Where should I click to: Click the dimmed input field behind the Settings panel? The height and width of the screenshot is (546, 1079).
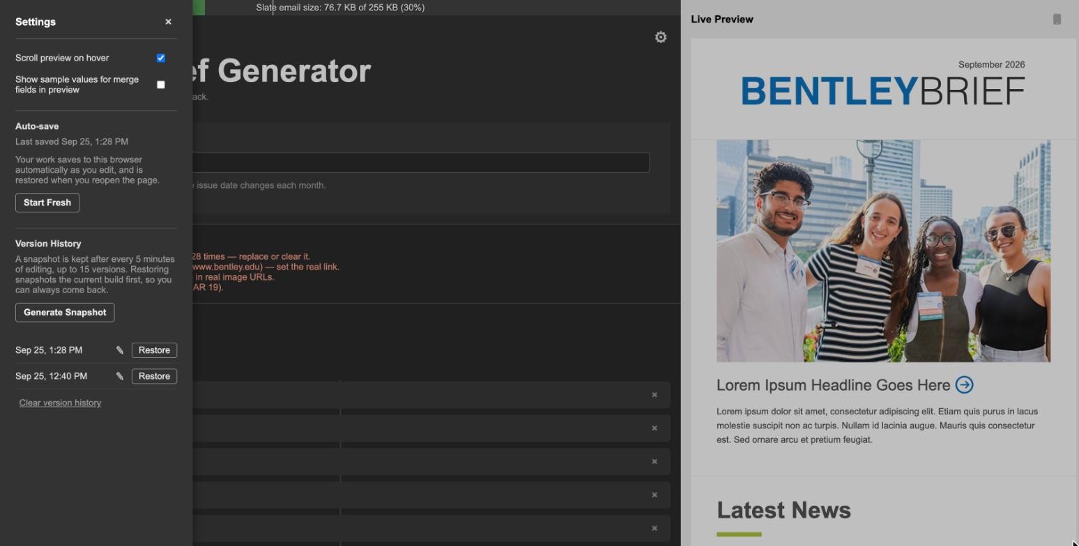click(x=421, y=162)
